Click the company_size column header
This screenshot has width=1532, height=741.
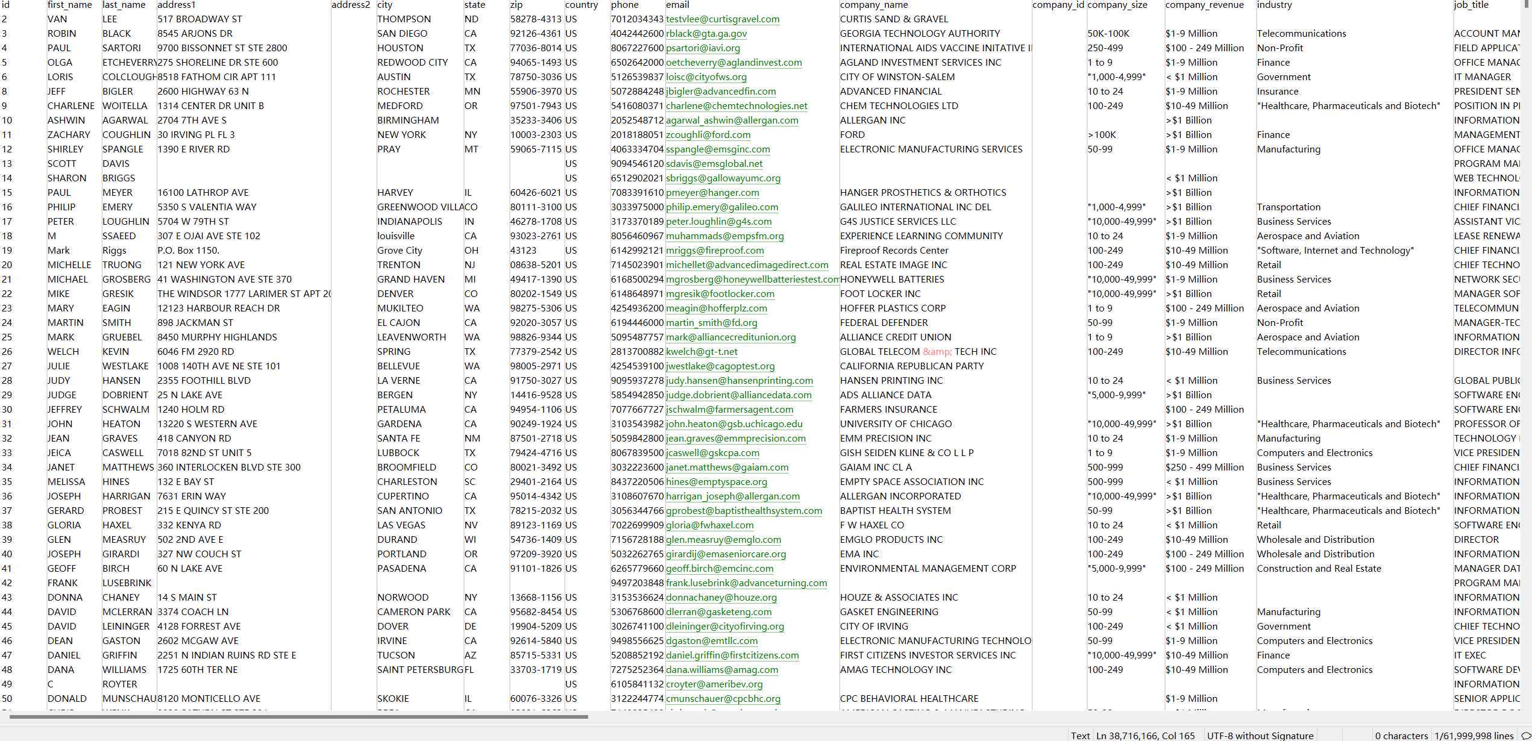pyautogui.click(x=1117, y=5)
